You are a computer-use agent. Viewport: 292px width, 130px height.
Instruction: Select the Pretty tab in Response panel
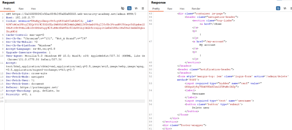tap(156, 9)
